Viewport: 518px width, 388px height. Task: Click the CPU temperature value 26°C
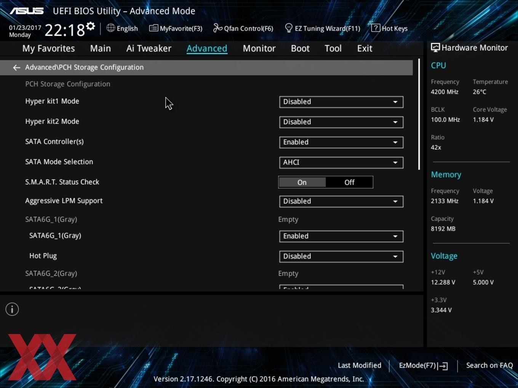tap(480, 92)
